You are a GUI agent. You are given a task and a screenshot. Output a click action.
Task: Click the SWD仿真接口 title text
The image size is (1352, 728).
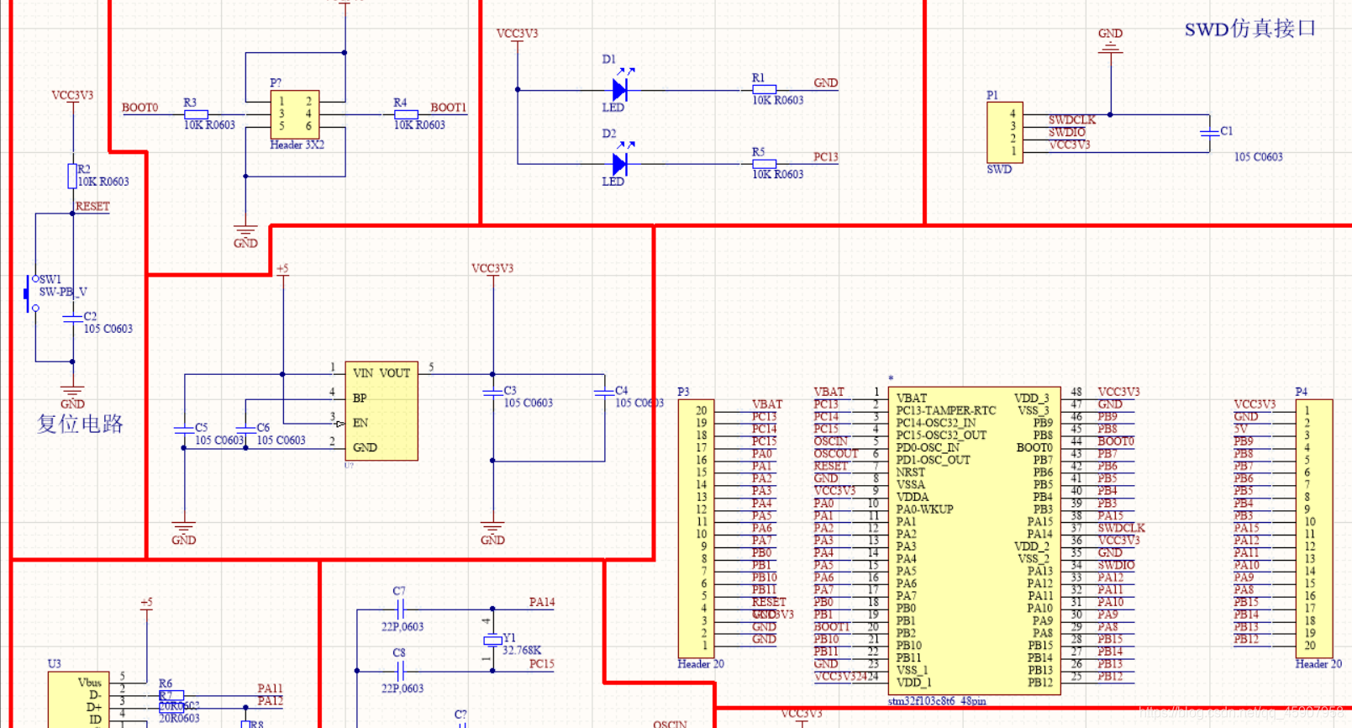pos(1249,29)
